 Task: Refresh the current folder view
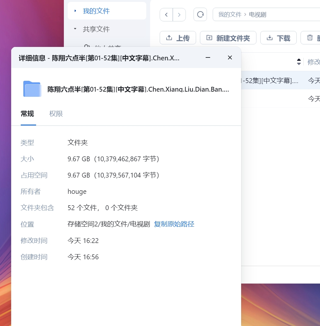pyautogui.click(x=200, y=15)
